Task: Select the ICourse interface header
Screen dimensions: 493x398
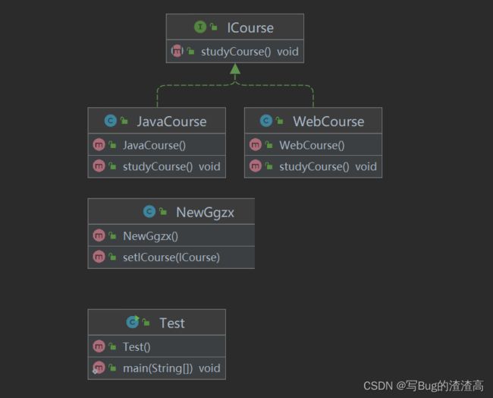Action: [235, 27]
